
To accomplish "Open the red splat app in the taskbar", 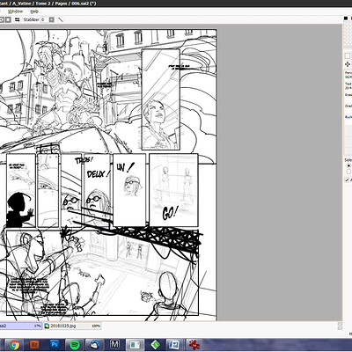I will [x=194, y=345].
